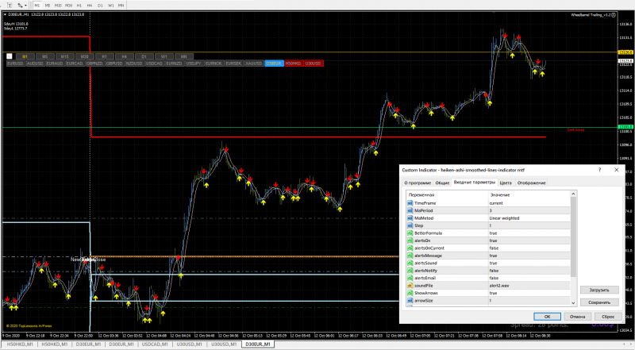Open the 'О программе' tab in indicator dialog
The width and height of the screenshot is (635, 350).
[418, 183]
